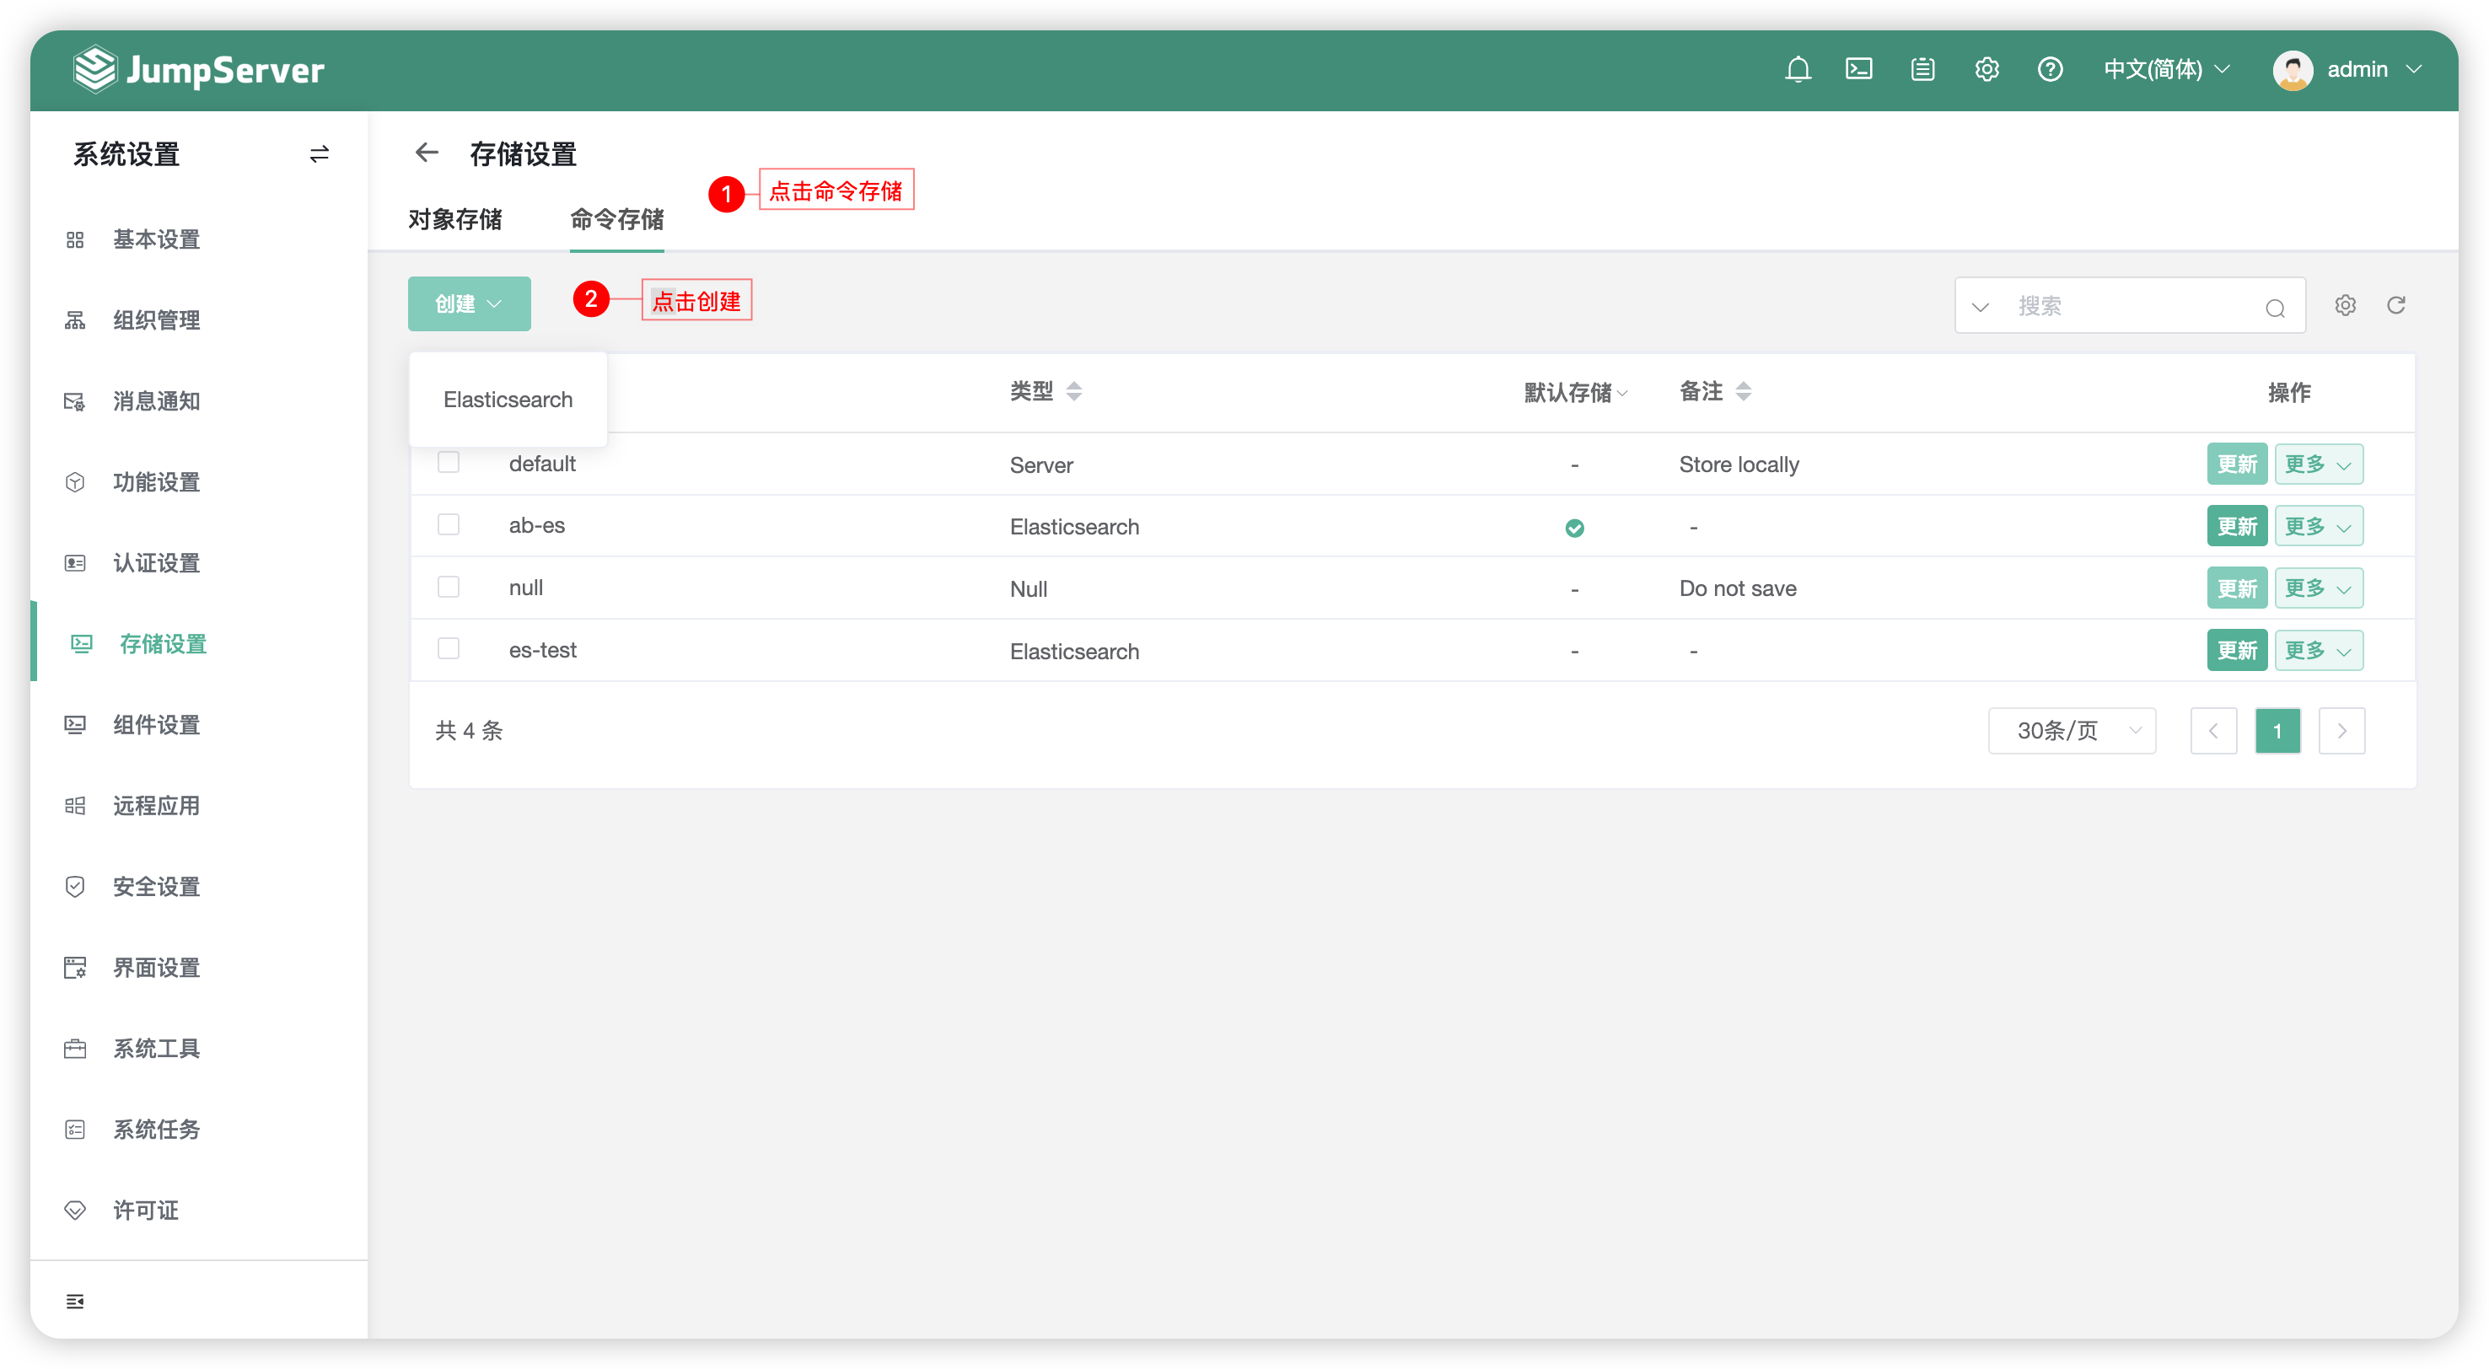Click the view switch icon beside 系统设置
Image resolution: width=2489 pixels, height=1369 pixels.
tap(319, 153)
